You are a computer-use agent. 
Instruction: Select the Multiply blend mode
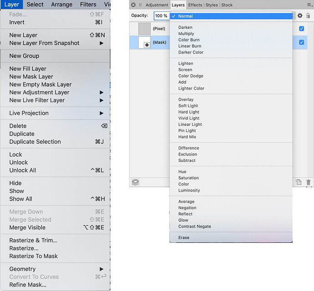click(231, 34)
